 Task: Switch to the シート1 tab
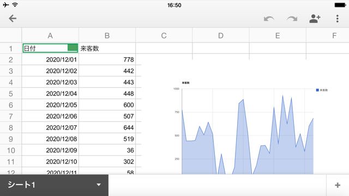tap(21, 185)
